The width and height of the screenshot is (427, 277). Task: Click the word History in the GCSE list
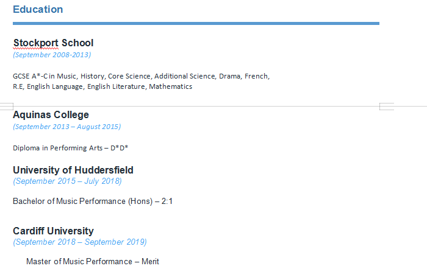[92, 76]
